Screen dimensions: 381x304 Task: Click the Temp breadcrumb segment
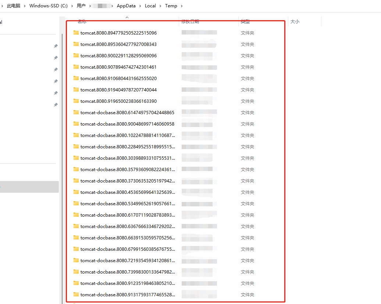click(x=171, y=6)
